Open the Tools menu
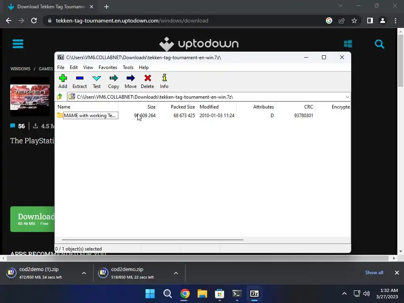The width and height of the screenshot is (404, 303). coord(128,67)
